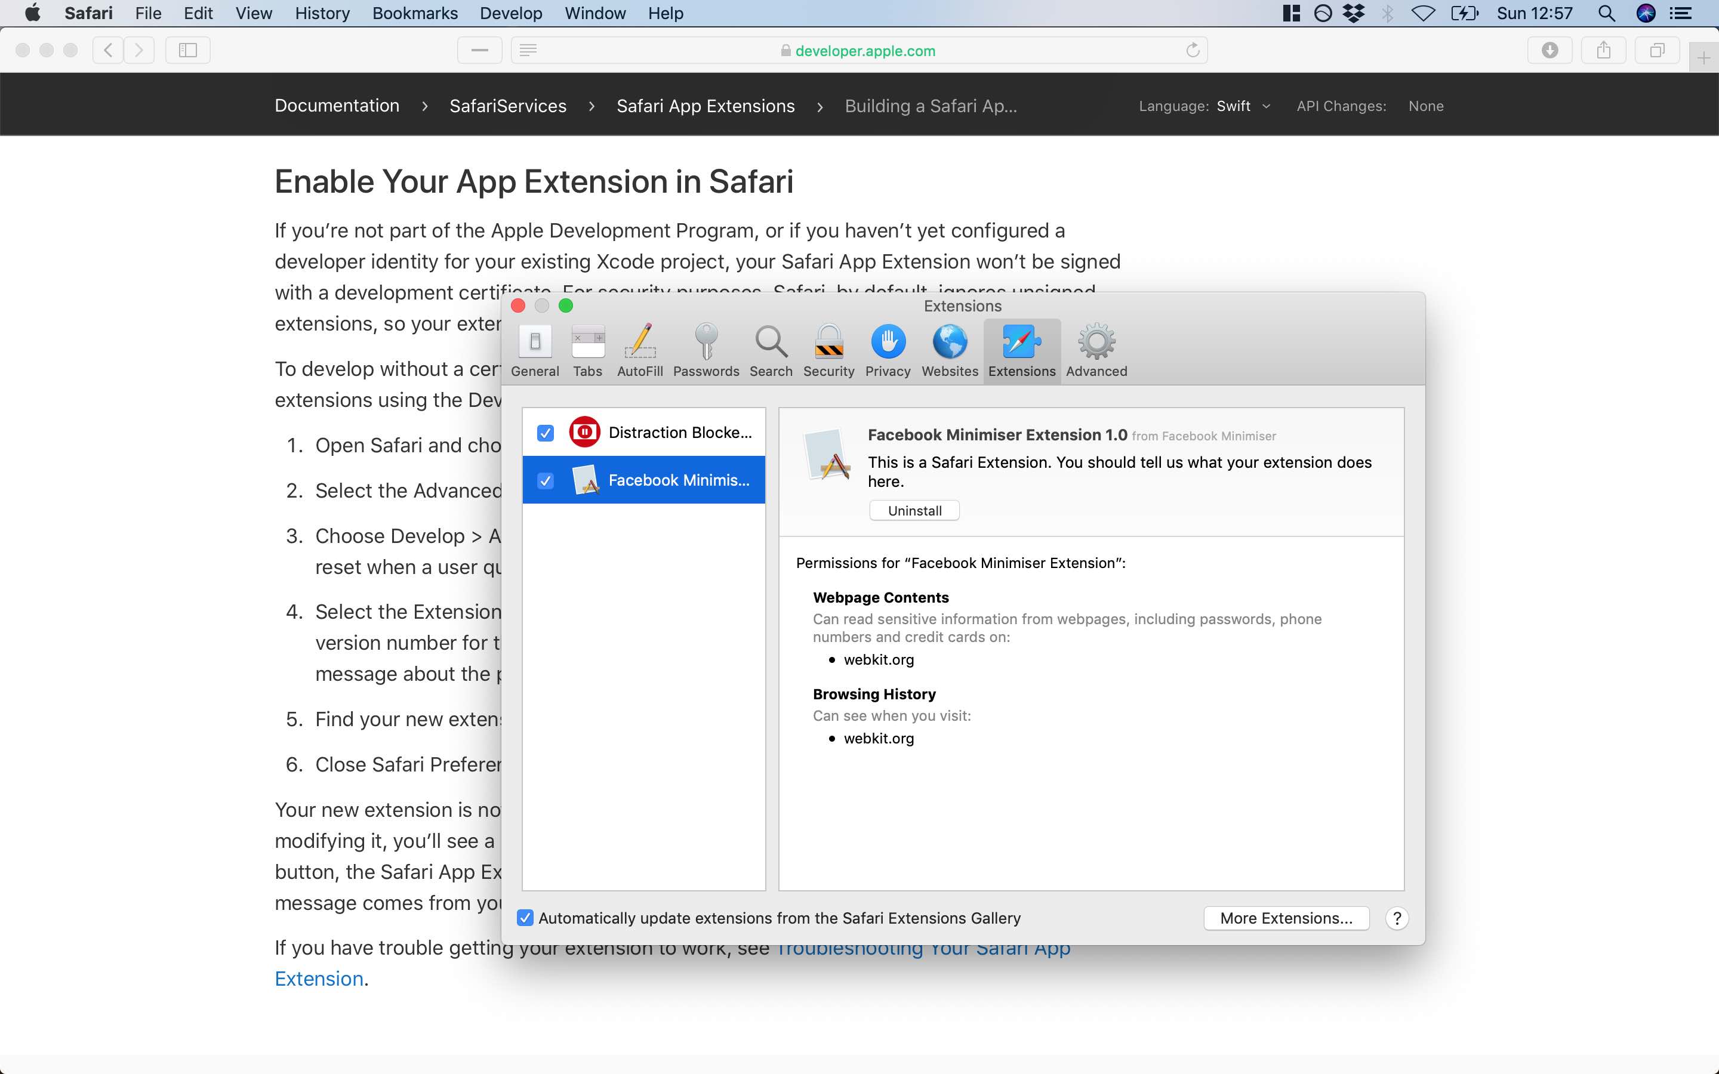The image size is (1719, 1074).
Task: Open Siri from the menu bar
Action: coord(1646,13)
